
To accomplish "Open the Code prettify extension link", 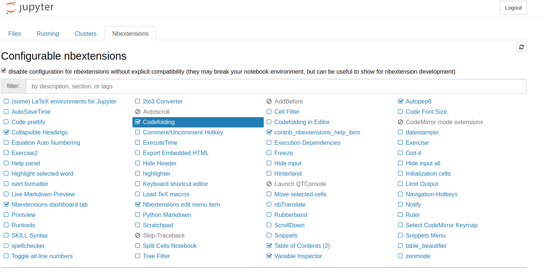I will click(28, 122).
